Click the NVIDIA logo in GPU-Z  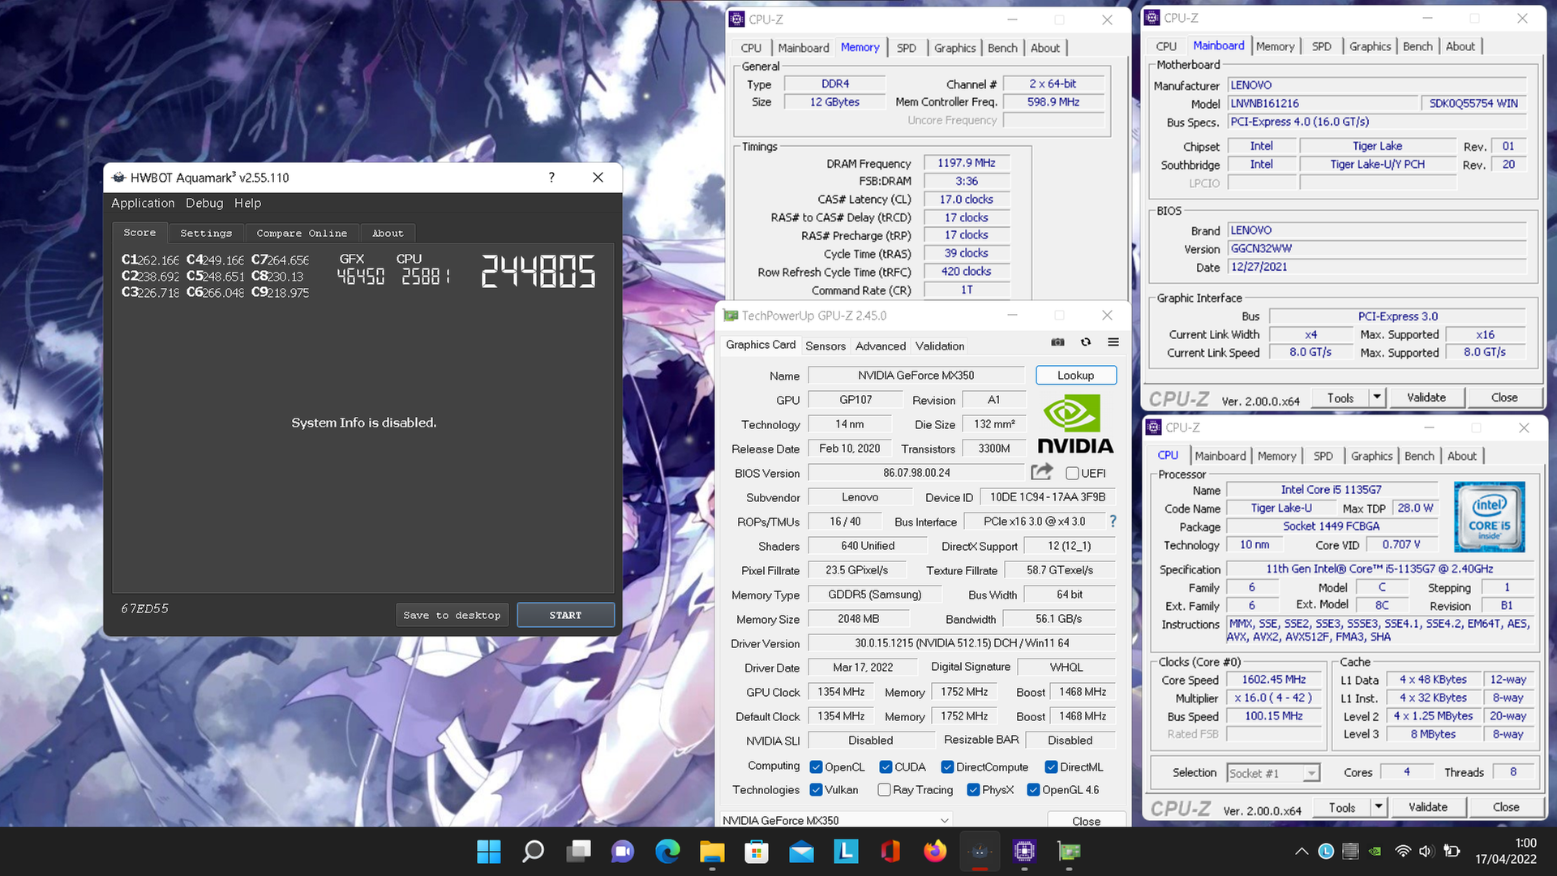pos(1075,423)
